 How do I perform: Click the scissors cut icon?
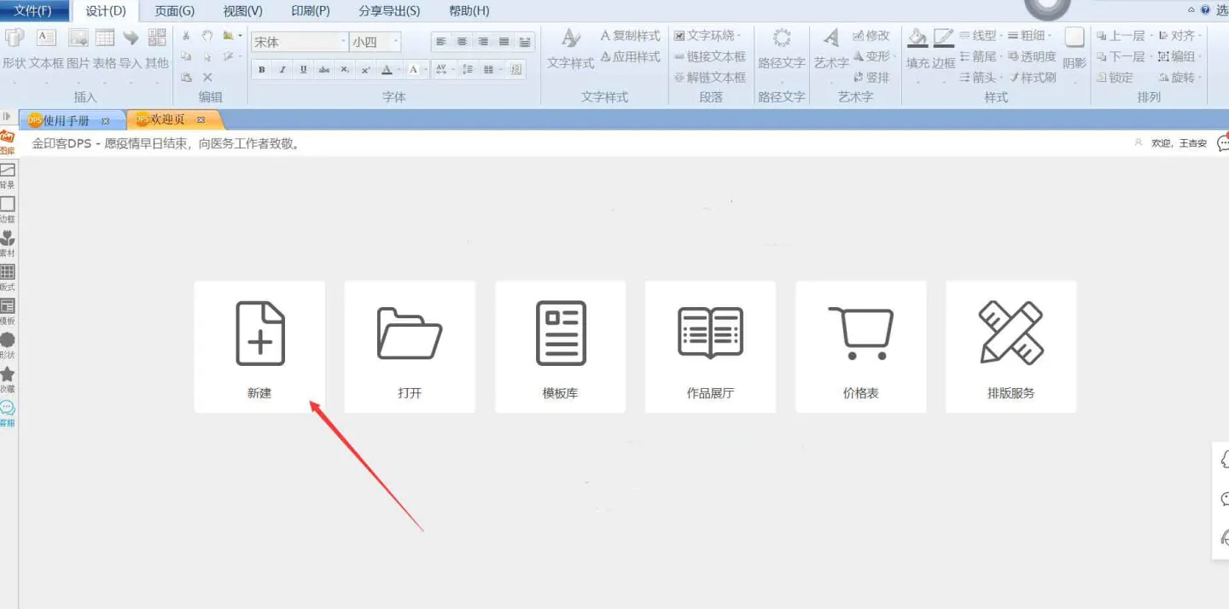click(x=186, y=36)
